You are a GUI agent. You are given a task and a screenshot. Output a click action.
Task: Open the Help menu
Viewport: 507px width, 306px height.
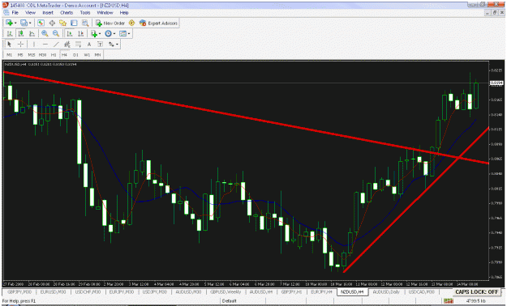coord(124,13)
